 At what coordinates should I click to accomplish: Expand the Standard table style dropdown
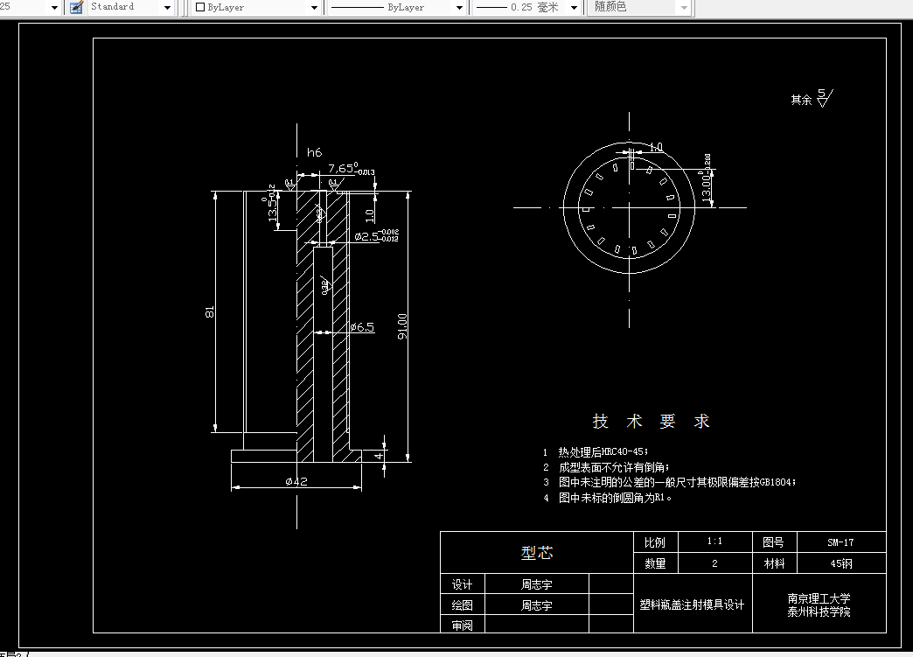[167, 8]
